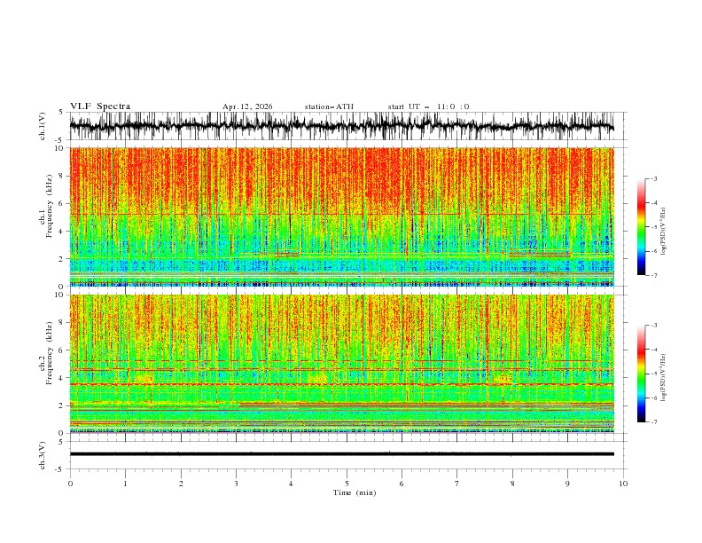Click the "VLF Spectra" title text
This screenshot has width=702, height=543.
(x=100, y=106)
